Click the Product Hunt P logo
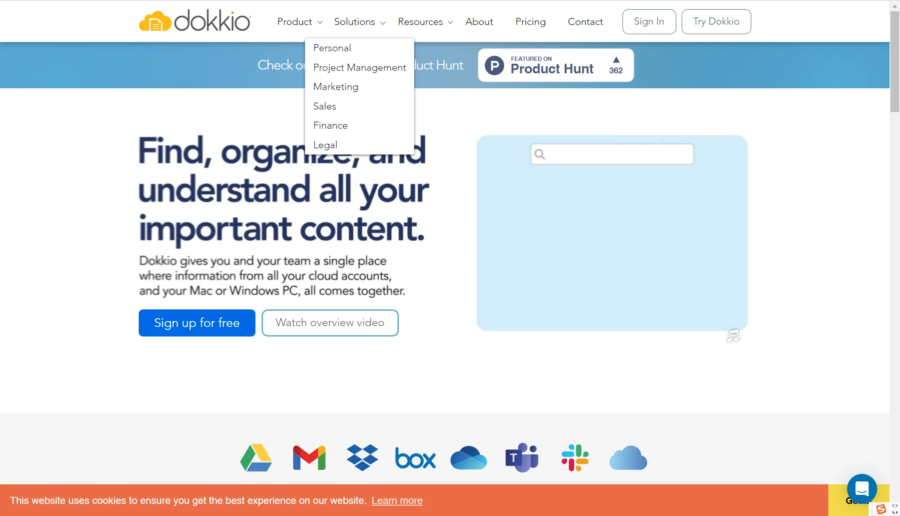This screenshot has width=900, height=516. pos(495,65)
